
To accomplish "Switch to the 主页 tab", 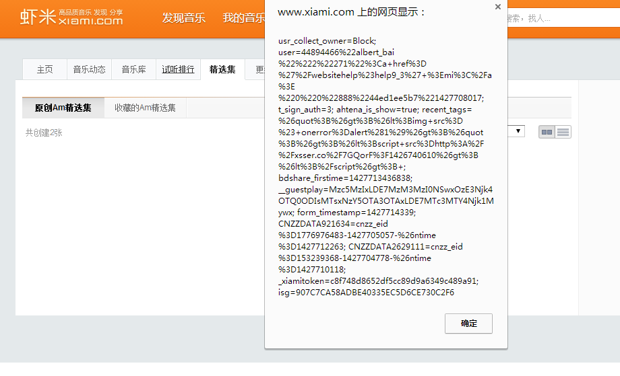I will [x=44, y=69].
